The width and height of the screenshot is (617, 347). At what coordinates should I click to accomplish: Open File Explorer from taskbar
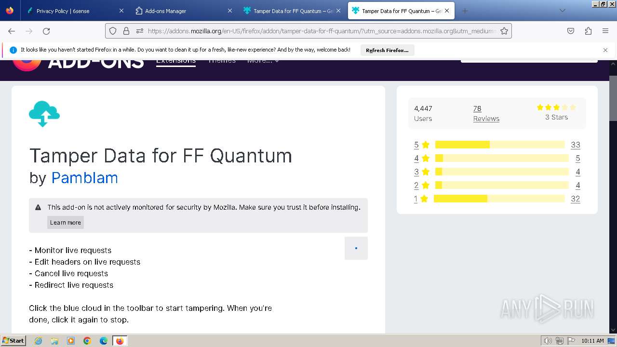[x=54, y=341]
